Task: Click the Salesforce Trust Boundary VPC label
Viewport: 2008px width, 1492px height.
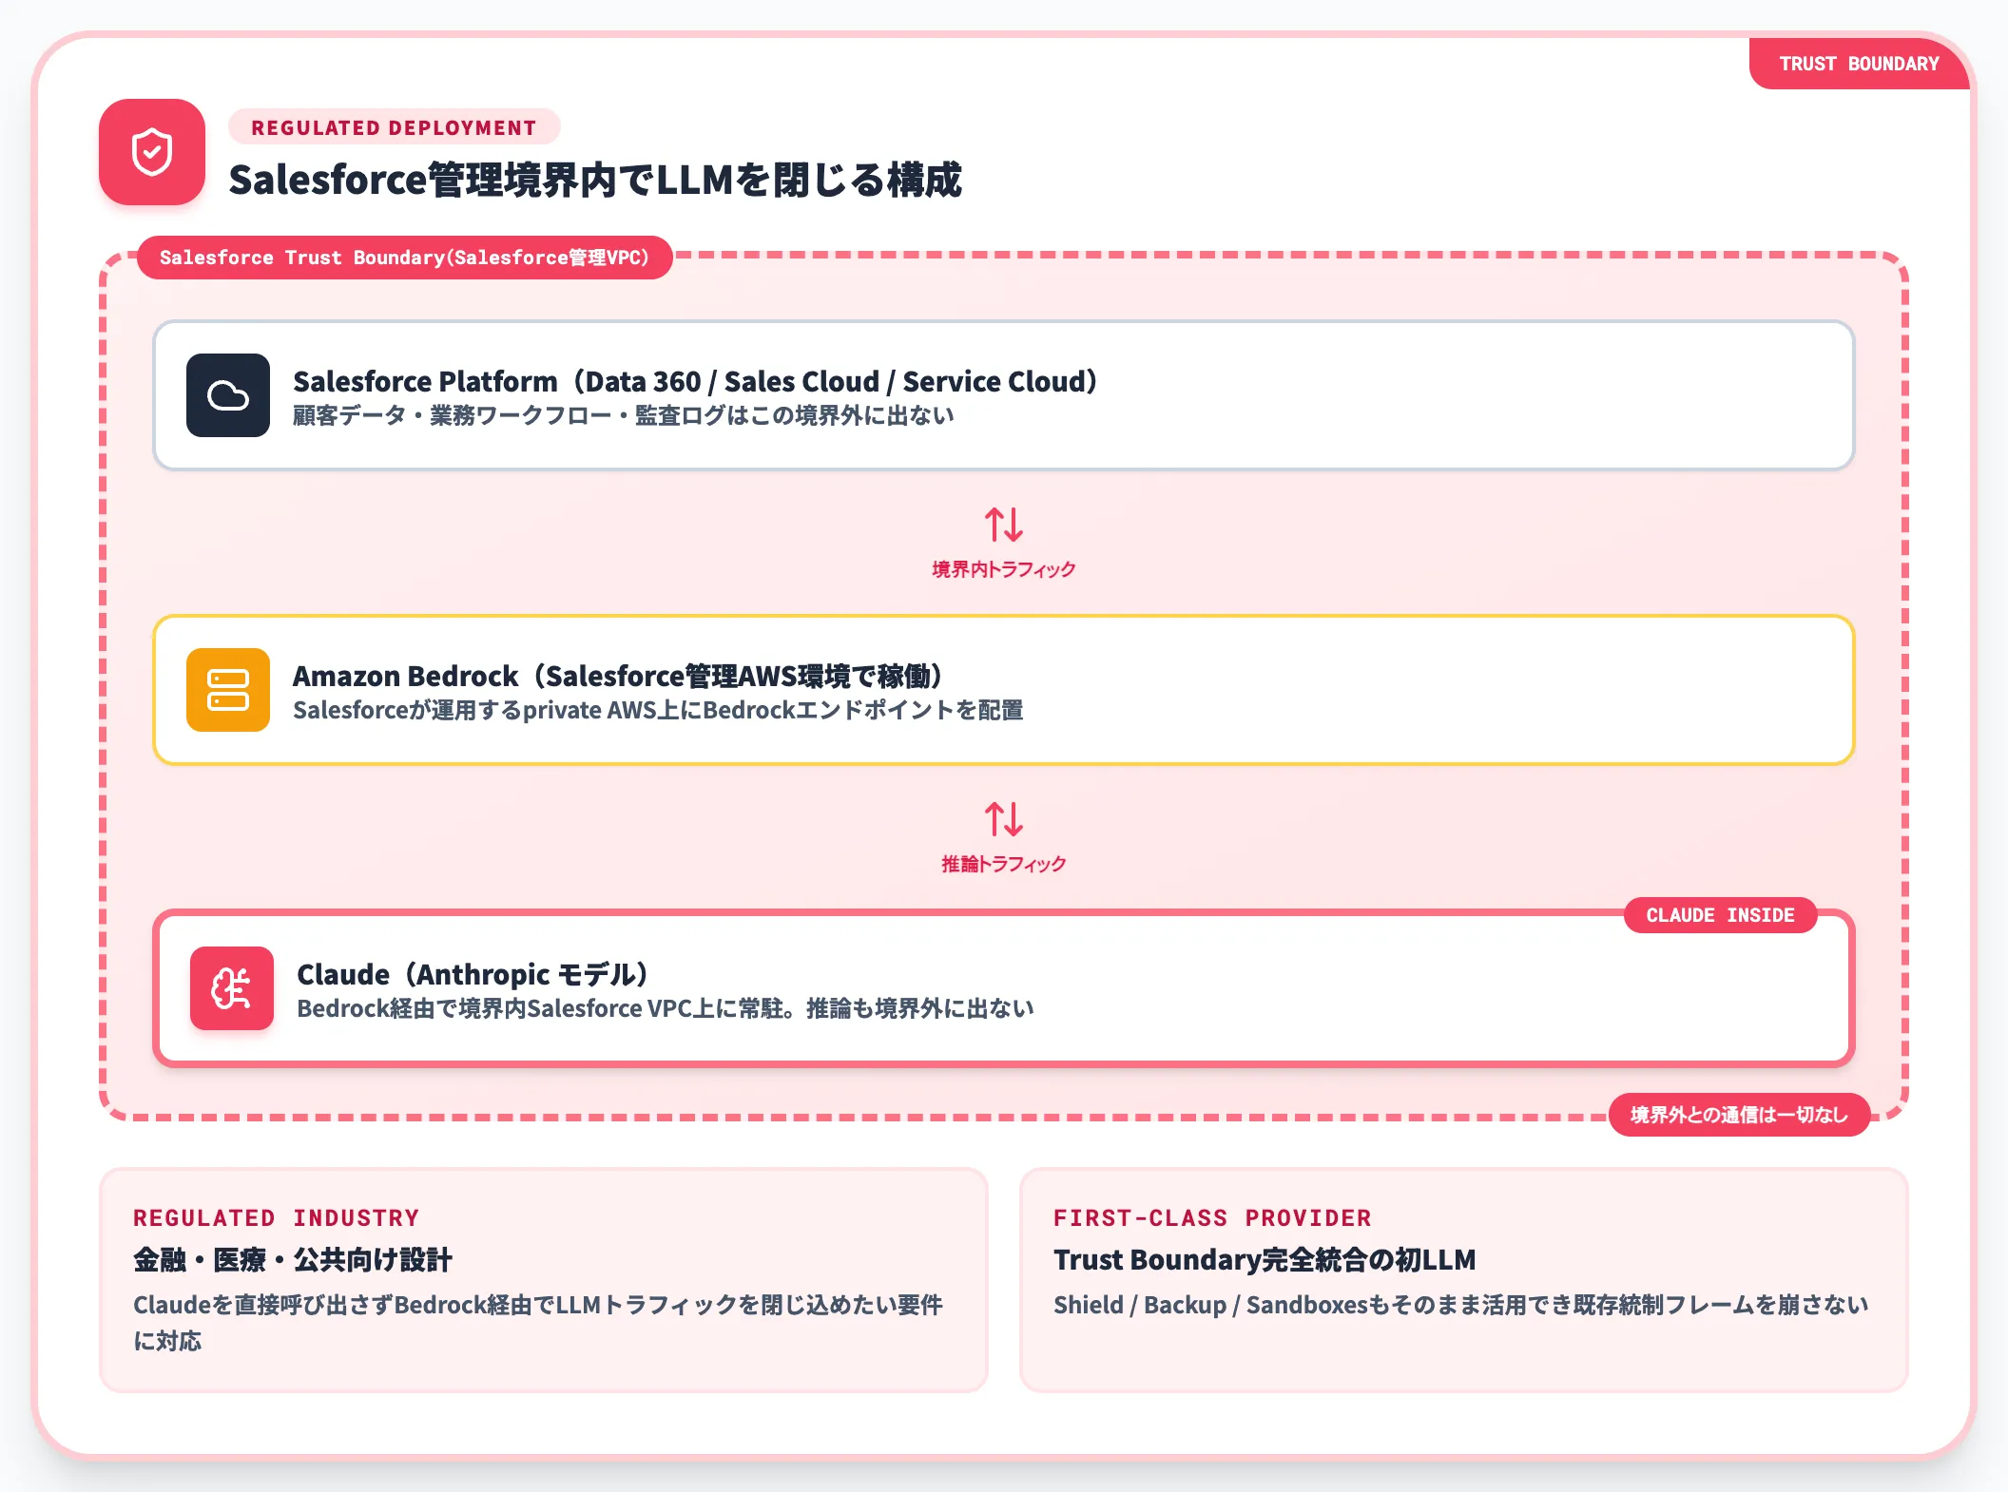Action: [404, 258]
